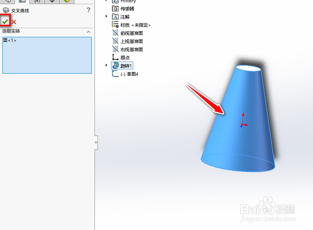Select 旋转1 in the feature tree
Viewport: 313px width, 230px height.
click(x=126, y=66)
